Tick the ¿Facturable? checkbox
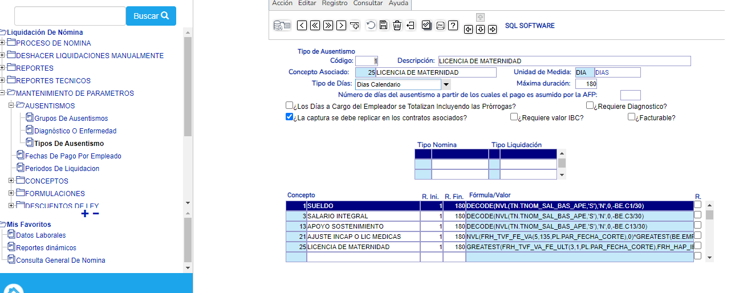This screenshot has width=731, height=293. (x=631, y=117)
